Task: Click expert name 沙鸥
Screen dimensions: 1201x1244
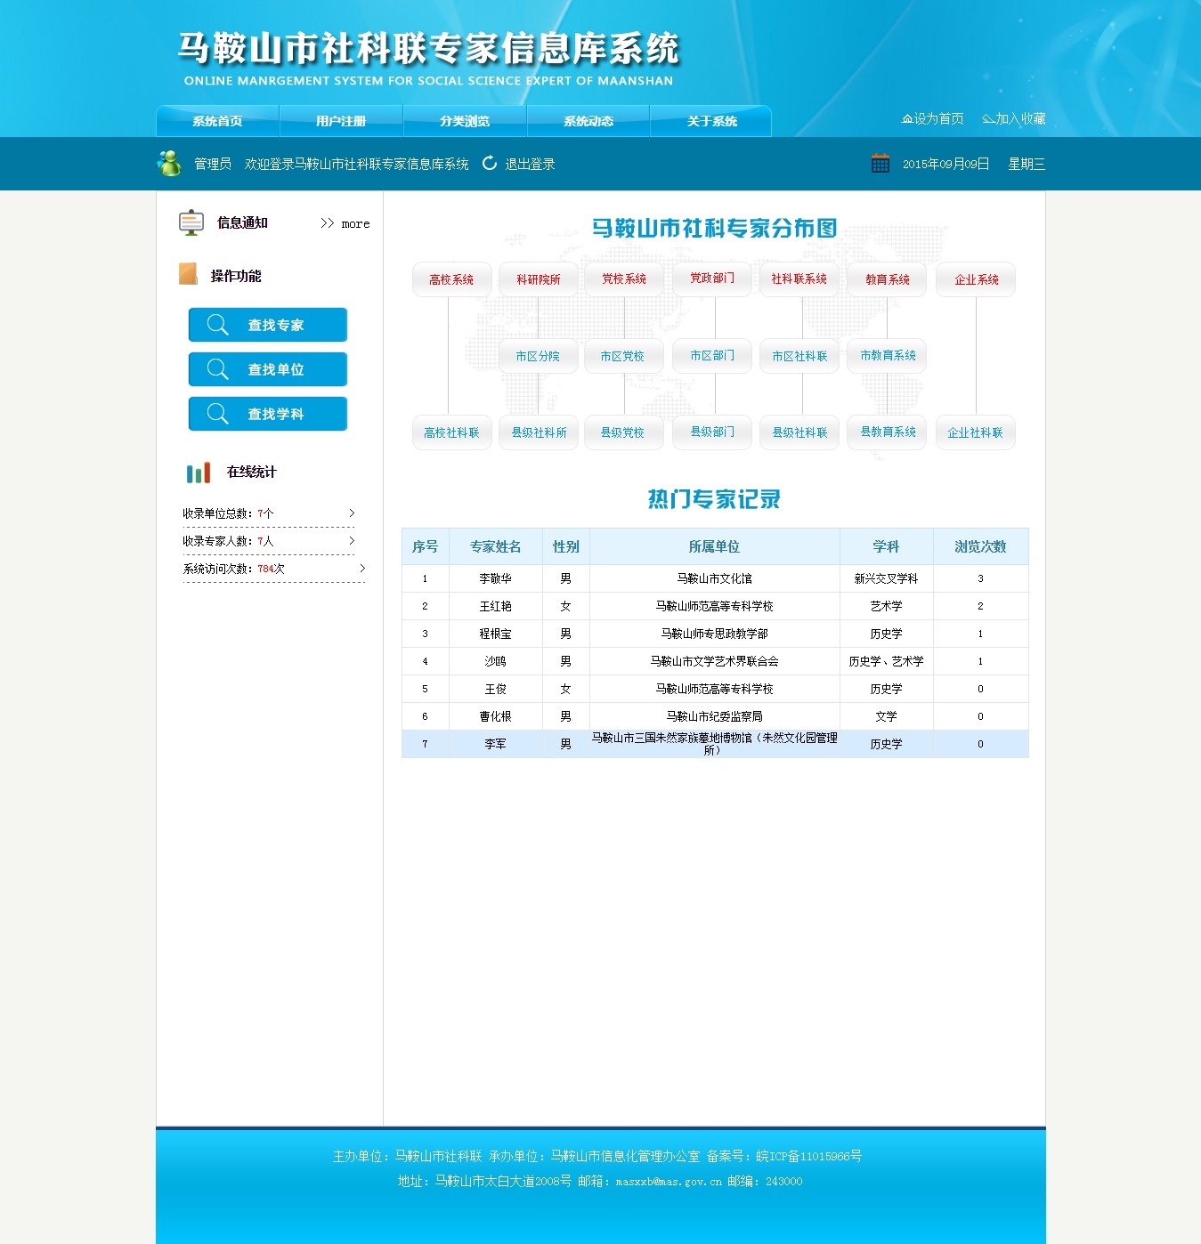Action: tap(495, 661)
